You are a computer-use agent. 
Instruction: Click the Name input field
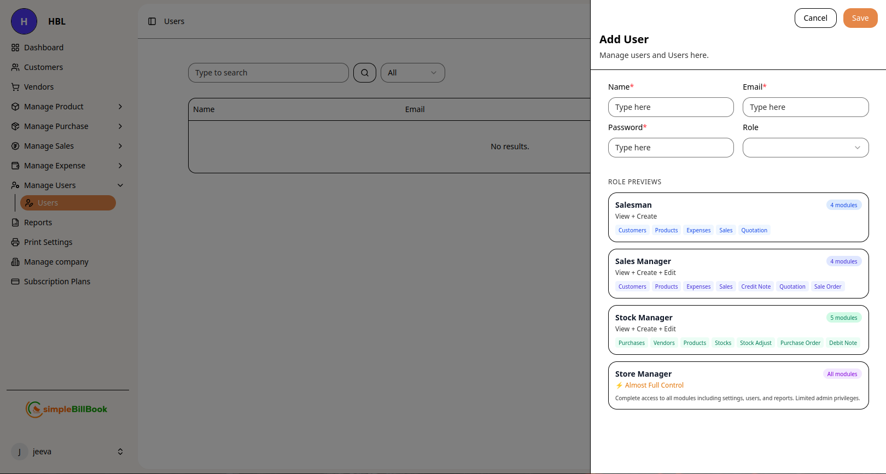671,107
